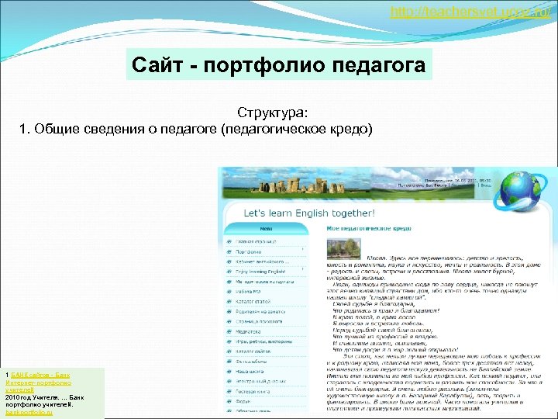Open the Гостевая книга menu item

[253, 391]
